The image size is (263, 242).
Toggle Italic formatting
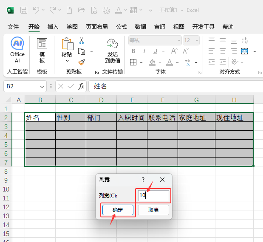click(144, 51)
